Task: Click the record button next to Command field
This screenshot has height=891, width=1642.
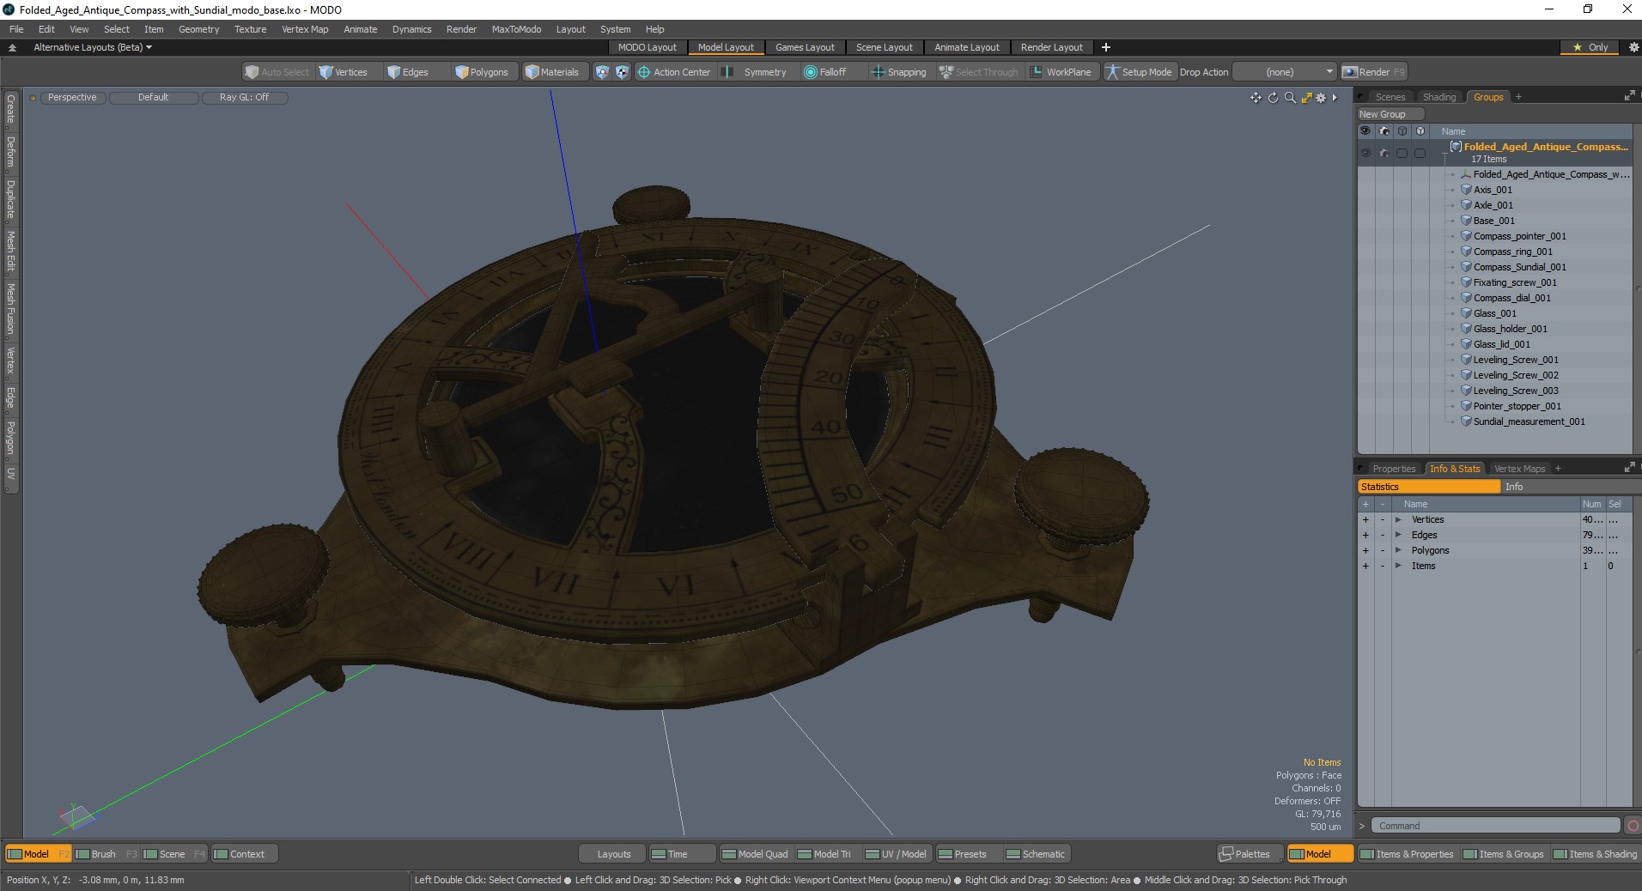Action: tap(1633, 826)
